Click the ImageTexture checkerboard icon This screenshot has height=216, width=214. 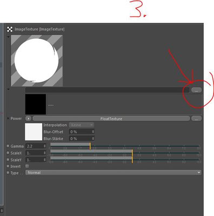coord(10,29)
